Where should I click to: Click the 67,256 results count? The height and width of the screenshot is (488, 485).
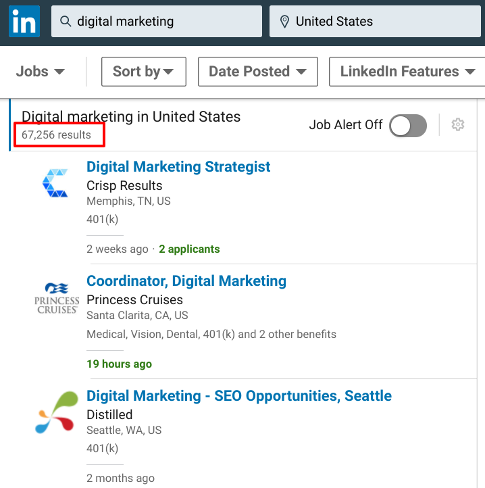pos(56,135)
